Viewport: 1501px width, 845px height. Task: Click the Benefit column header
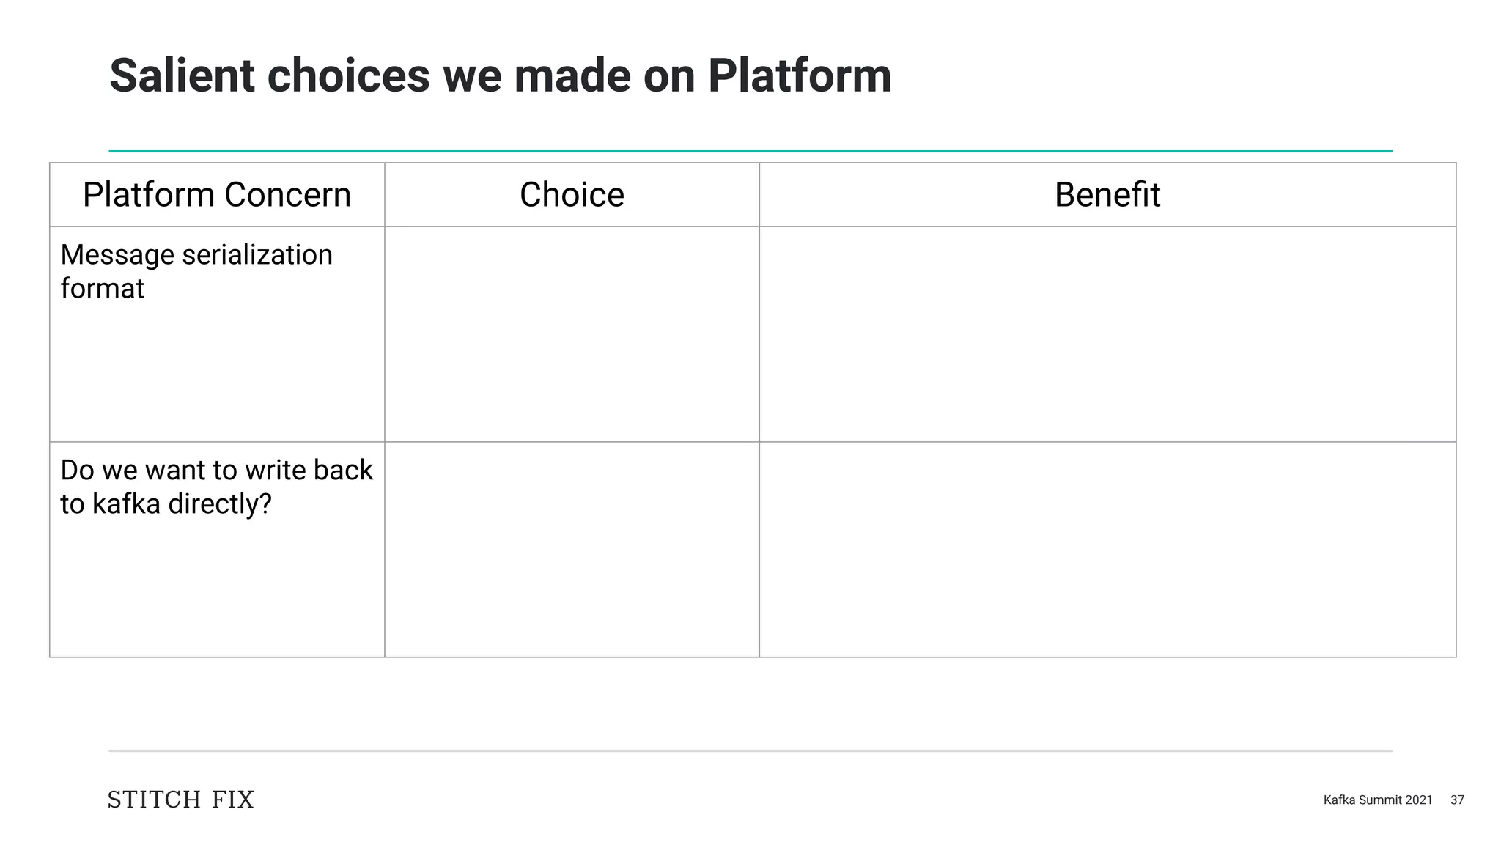tap(1107, 195)
